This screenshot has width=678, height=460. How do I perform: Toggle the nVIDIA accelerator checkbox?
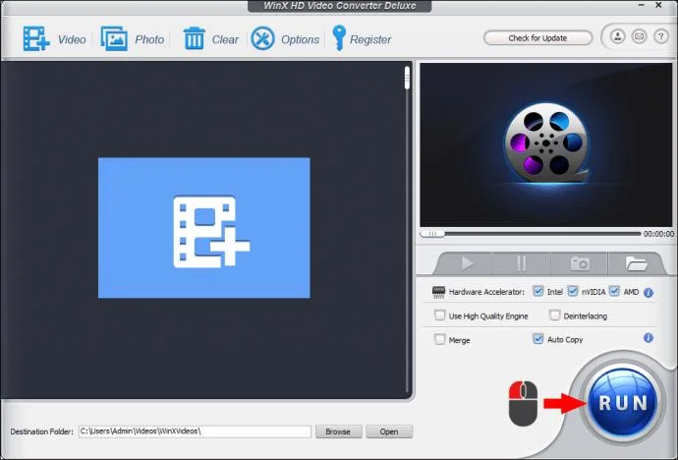[x=573, y=291]
